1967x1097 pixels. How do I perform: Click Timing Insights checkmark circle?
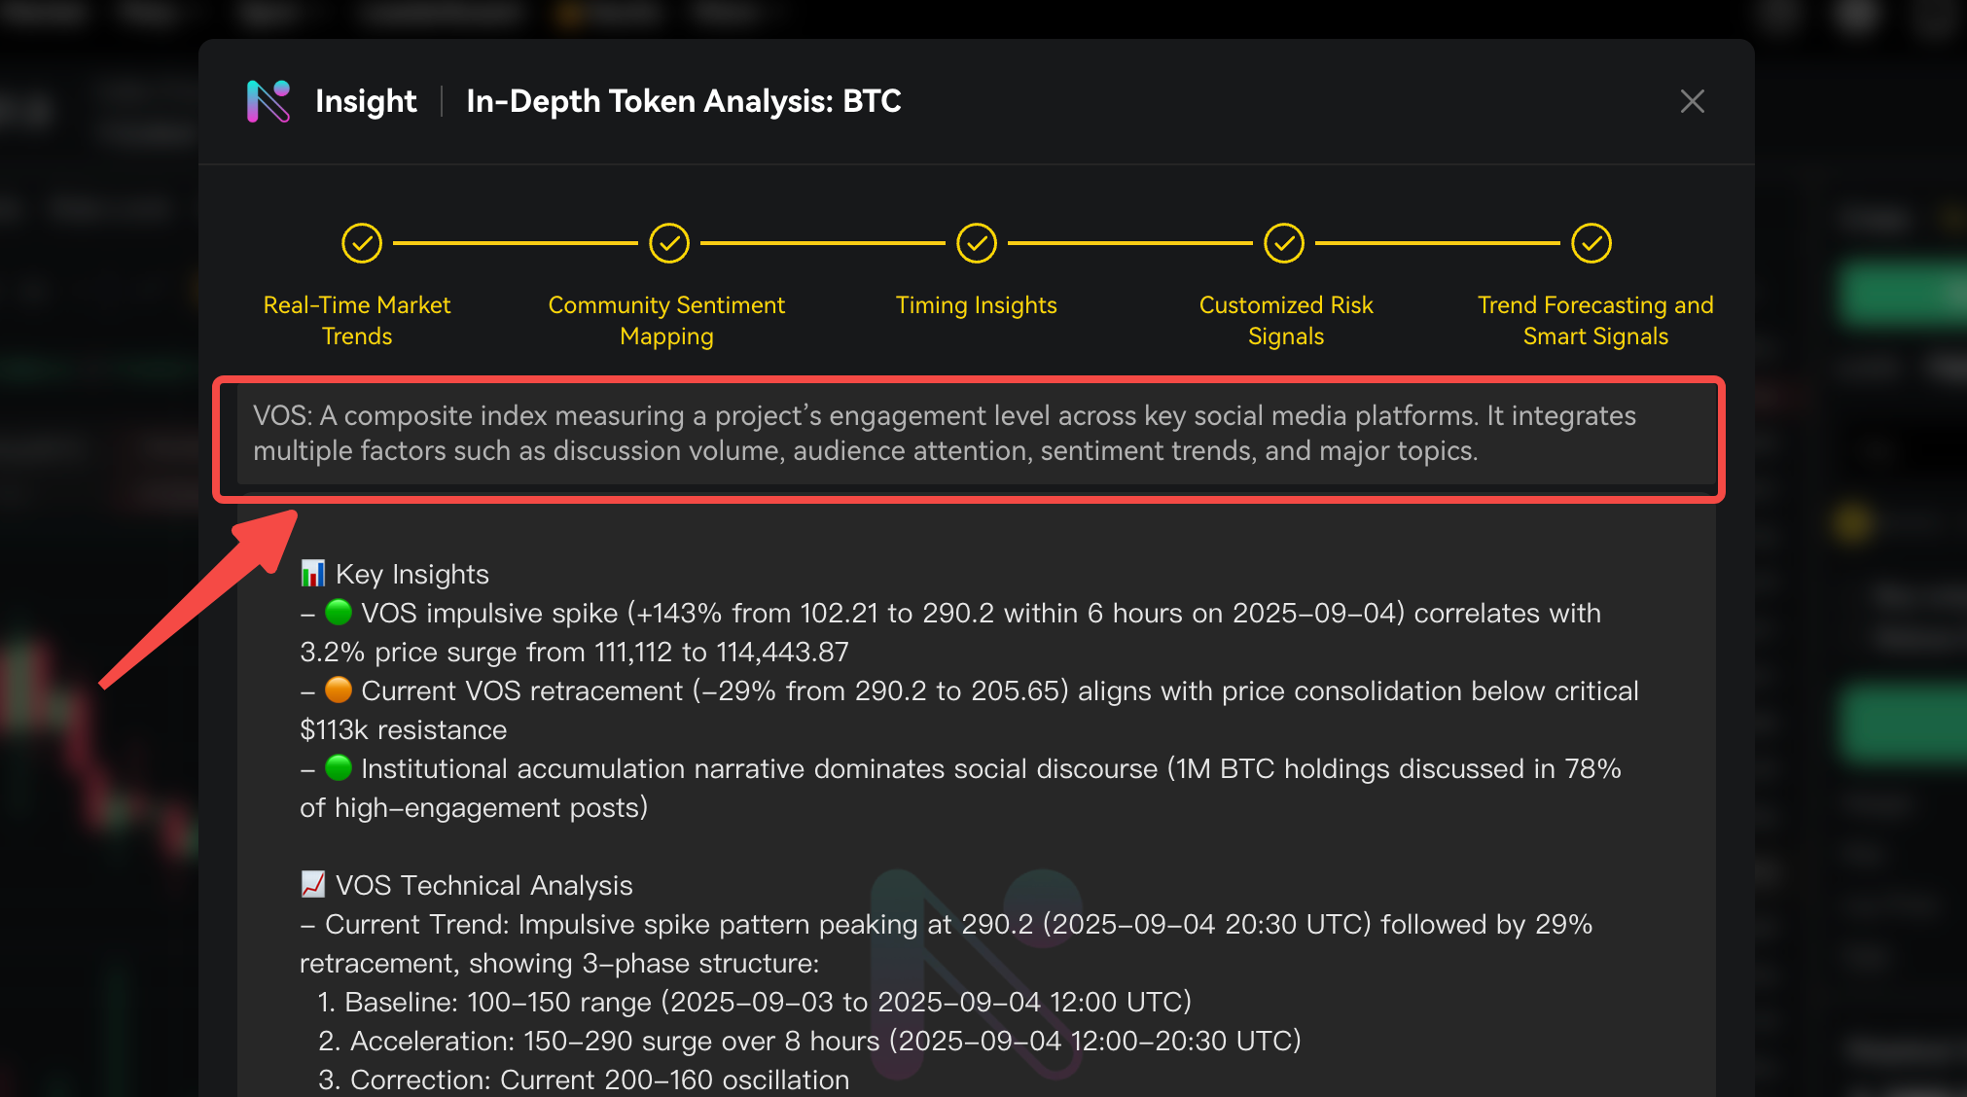tap(976, 243)
